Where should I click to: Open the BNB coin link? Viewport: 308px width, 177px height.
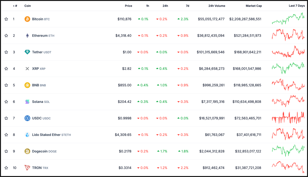coord(39,85)
